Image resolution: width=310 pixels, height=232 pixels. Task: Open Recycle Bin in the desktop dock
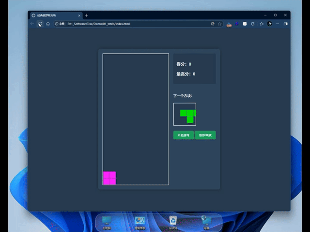click(173, 223)
